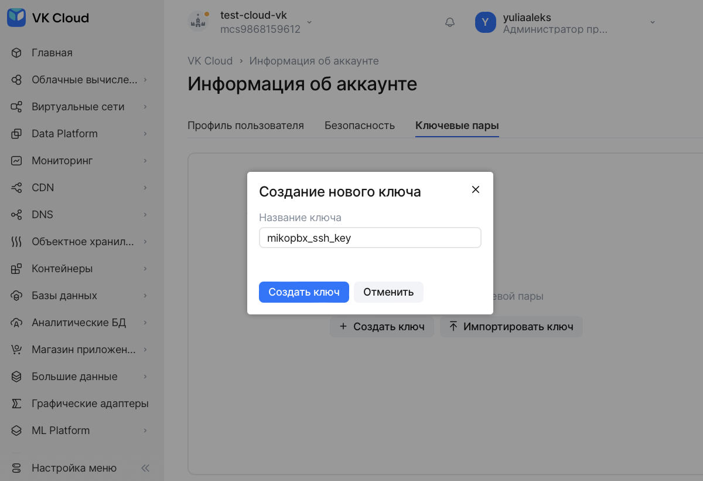
Task: Click the VK Cloud logo icon
Action: point(16,18)
